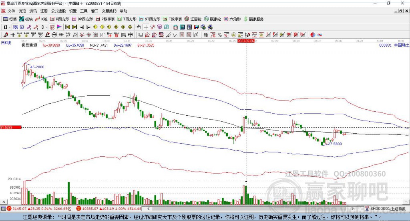The height and width of the screenshot is (221, 410).
Task: Click the calendar icon in toolbar
Action: coord(175,27)
